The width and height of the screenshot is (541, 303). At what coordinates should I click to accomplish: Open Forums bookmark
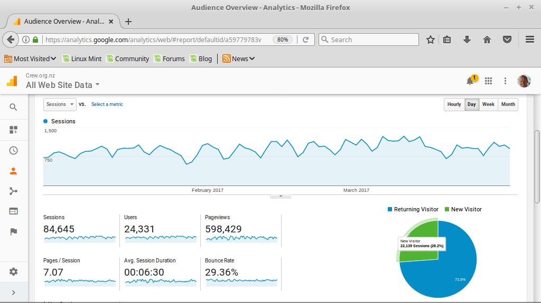pos(170,59)
